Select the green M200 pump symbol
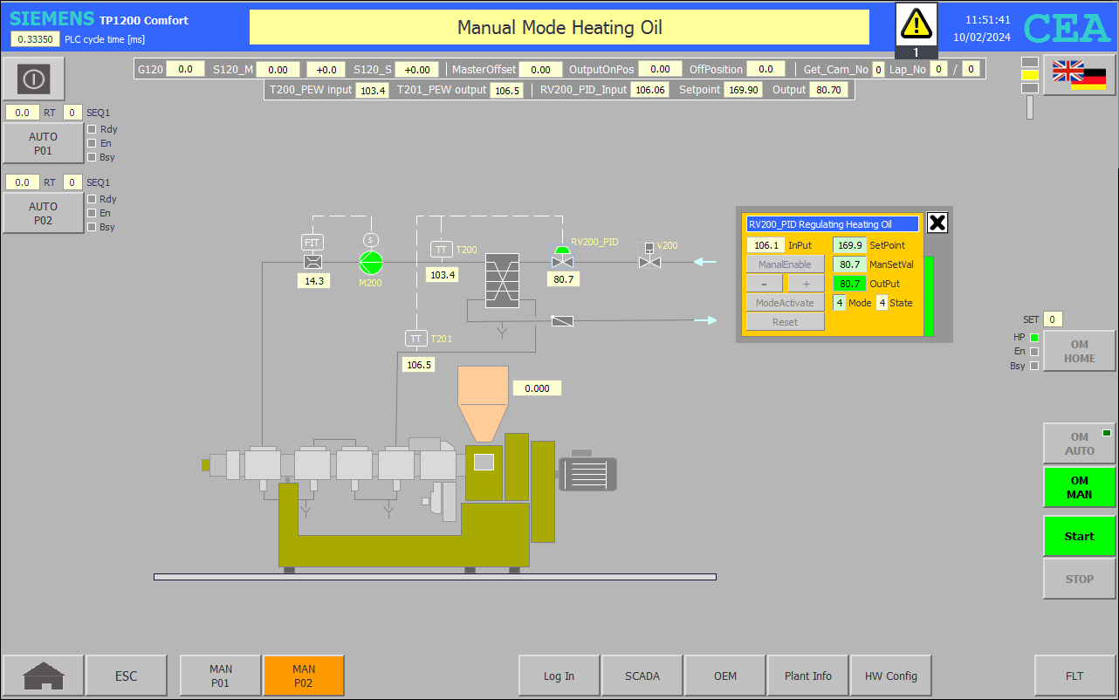The image size is (1119, 700). [371, 261]
